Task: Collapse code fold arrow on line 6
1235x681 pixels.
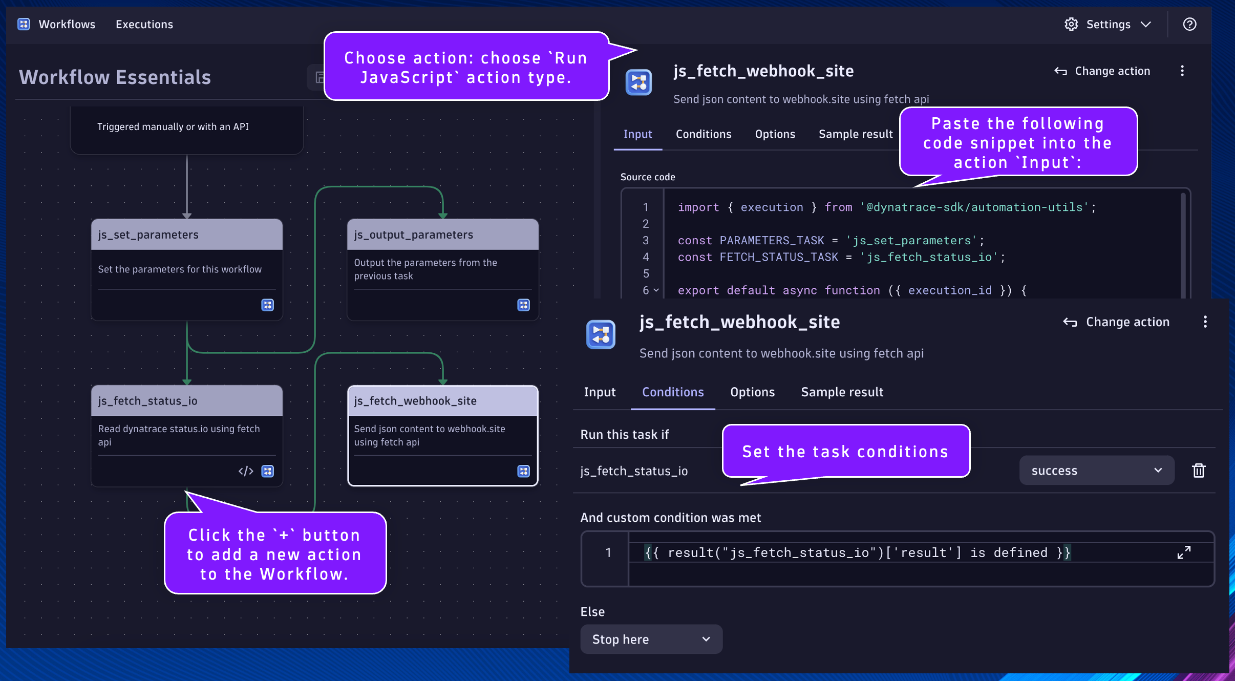Action: pyautogui.click(x=656, y=290)
